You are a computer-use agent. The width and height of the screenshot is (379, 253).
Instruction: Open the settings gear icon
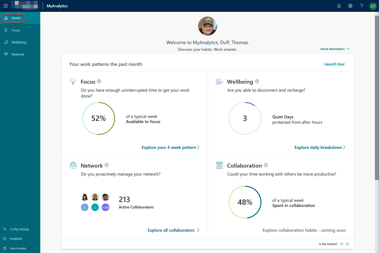(x=350, y=6)
